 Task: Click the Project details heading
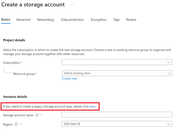click(14, 40)
